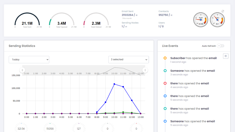The width and height of the screenshot is (235, 132).
Task: Click the red marker in Live Events
Action: (x=165, y=83)
